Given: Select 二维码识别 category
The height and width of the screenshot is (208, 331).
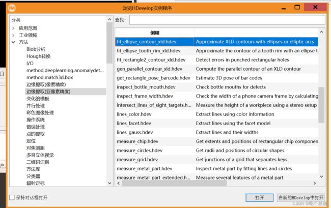Looking at the screenshot, I should pyautogui.click(x=38, y=162).
